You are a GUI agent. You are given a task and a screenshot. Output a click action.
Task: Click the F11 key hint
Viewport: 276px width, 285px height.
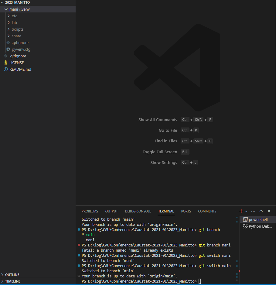click(x=185, y=152)
